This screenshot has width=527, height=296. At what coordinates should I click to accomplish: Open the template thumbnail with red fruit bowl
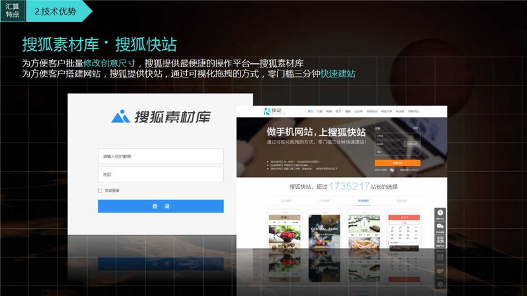click(285, 232)
